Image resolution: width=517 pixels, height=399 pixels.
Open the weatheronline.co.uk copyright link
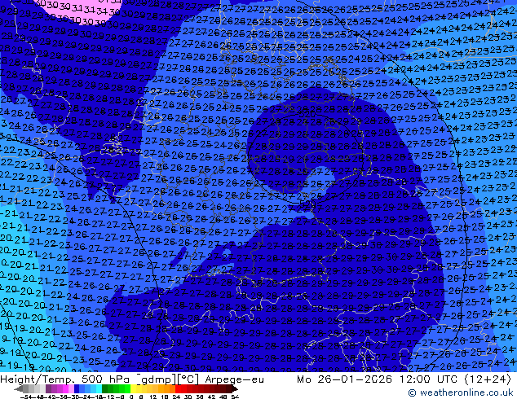[x=461, y=392]
